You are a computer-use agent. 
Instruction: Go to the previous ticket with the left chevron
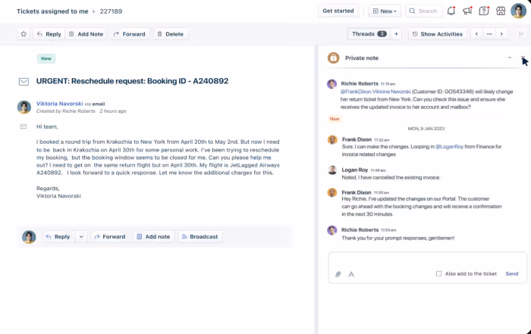[x=476, y=34]
